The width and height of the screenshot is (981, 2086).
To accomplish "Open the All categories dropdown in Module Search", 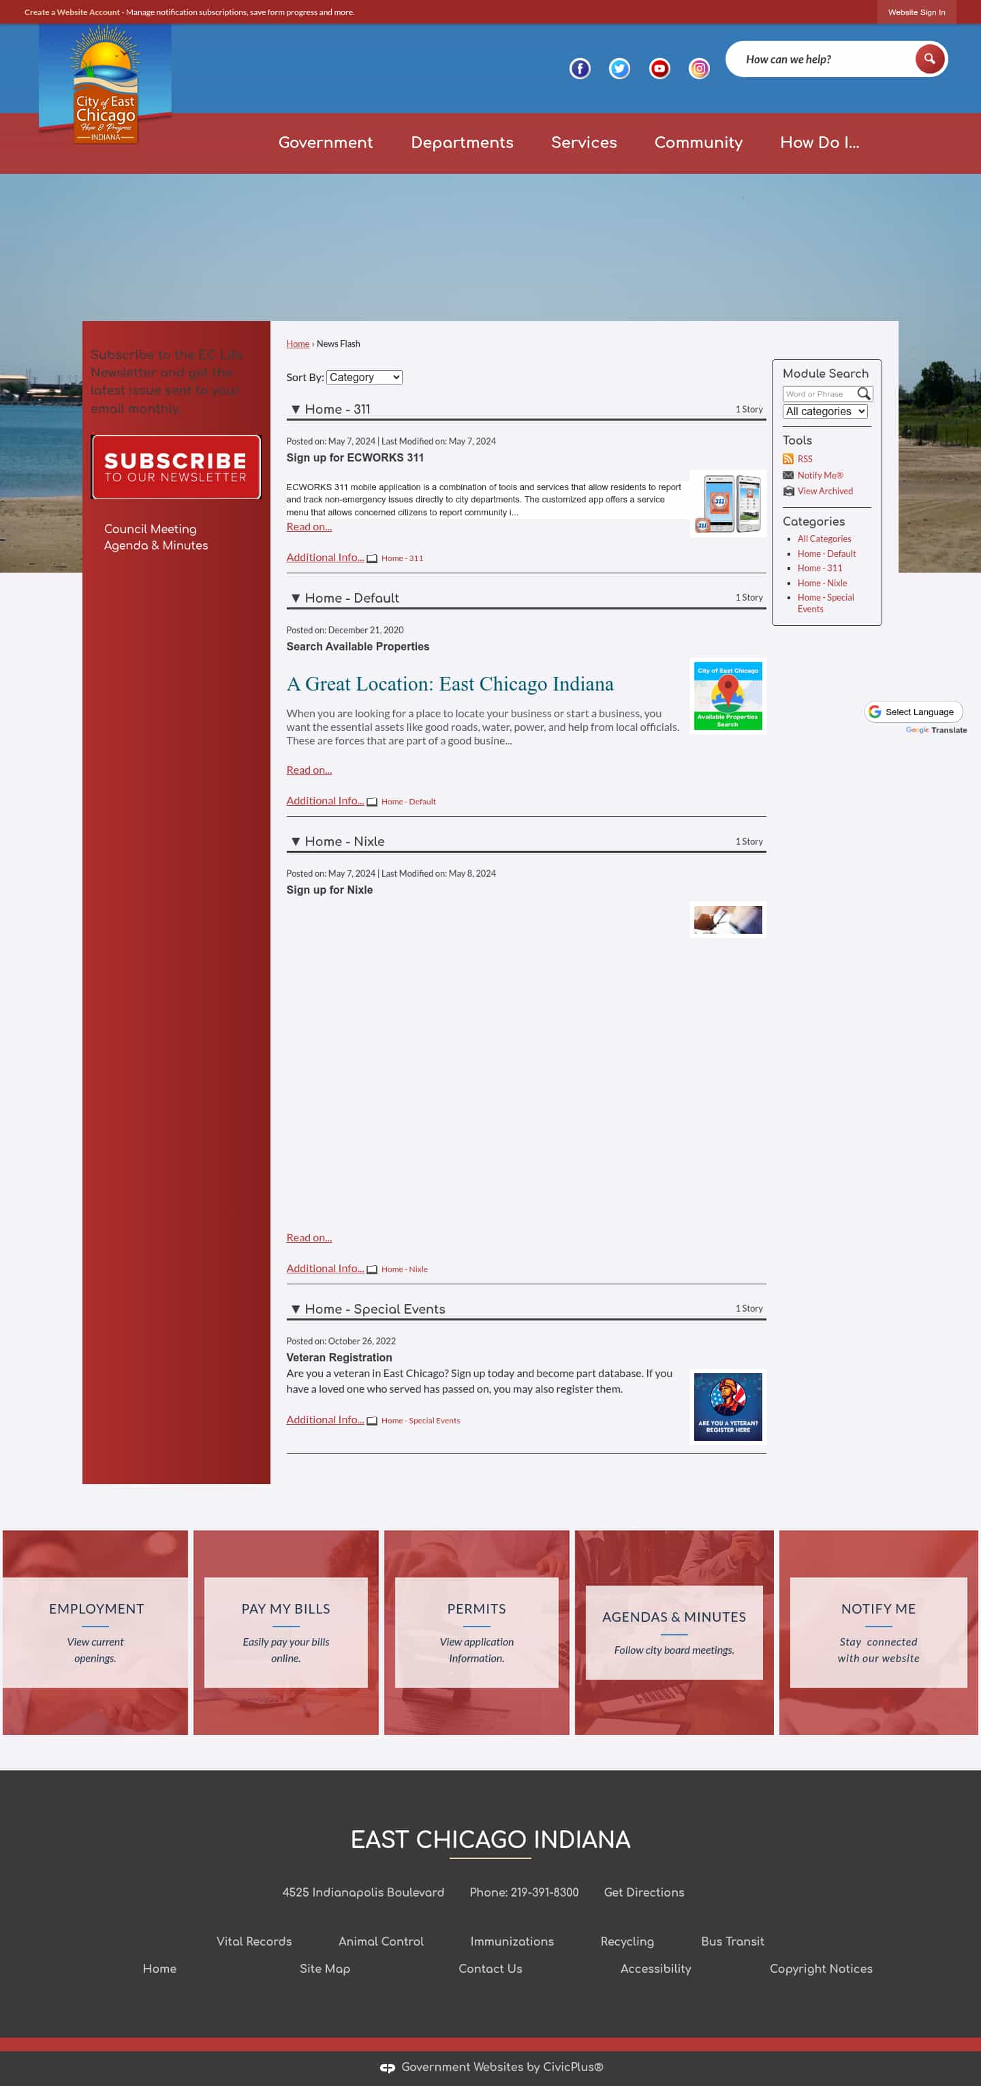I will pos(825,411).
